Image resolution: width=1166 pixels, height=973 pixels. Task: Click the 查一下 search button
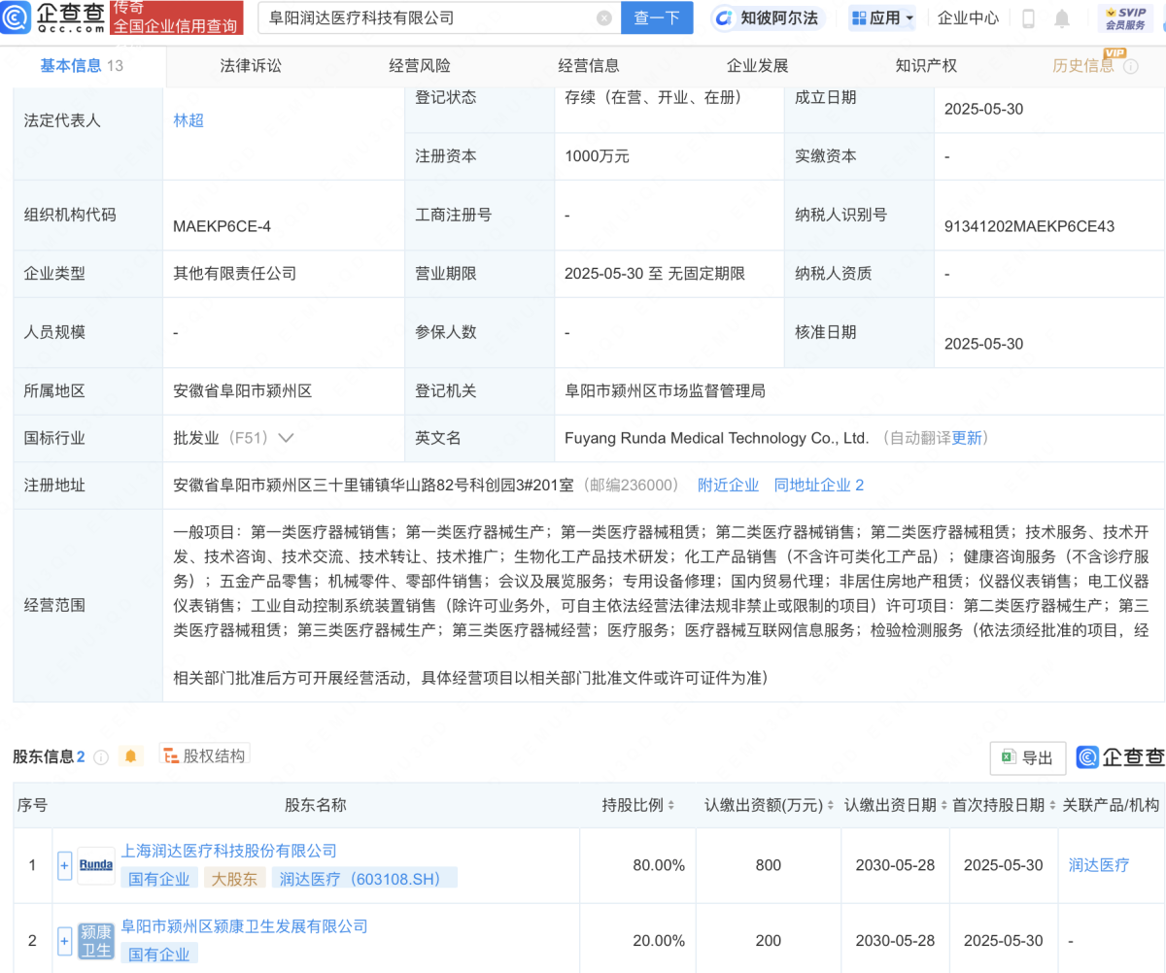pyautogui.click(x=657, y=17)
